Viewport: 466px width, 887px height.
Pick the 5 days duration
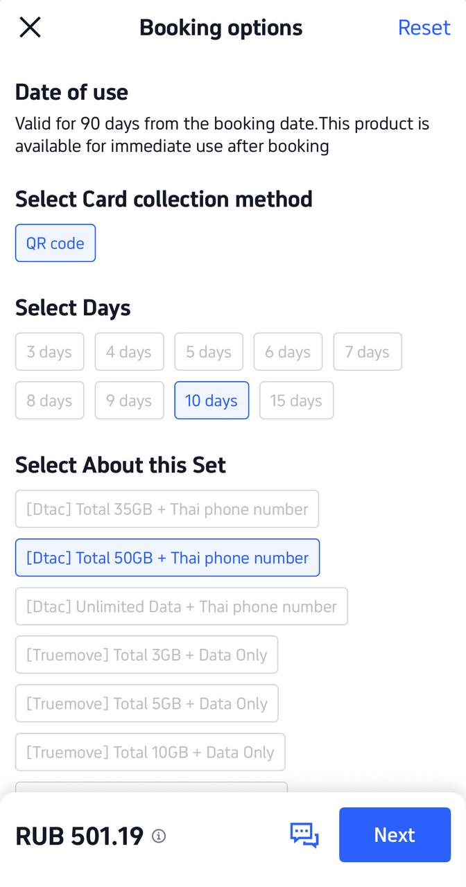point(209,352)
